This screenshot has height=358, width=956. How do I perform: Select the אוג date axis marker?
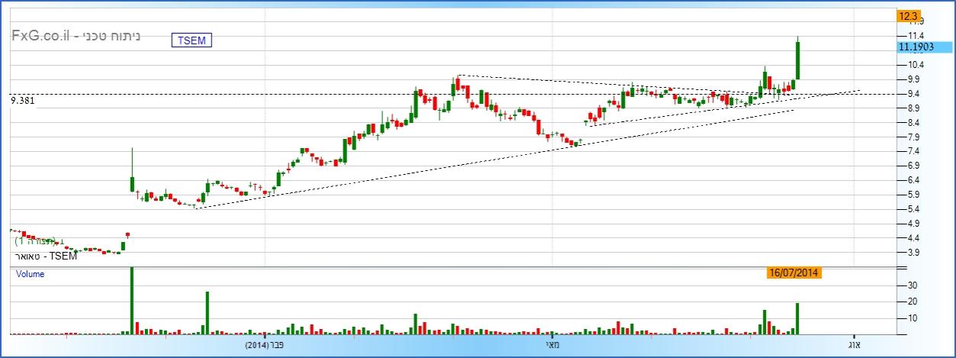click(x=855, y=345)
